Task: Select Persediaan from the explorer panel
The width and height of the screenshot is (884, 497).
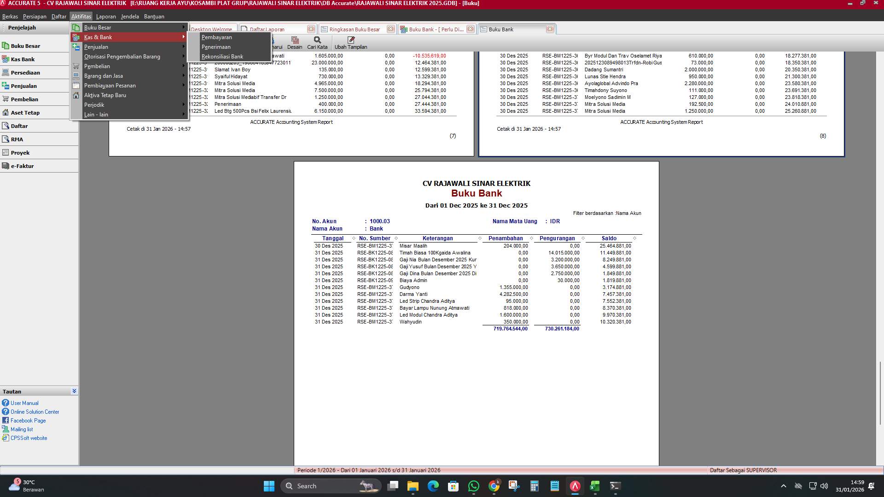Action: click(x=25, y=72)
